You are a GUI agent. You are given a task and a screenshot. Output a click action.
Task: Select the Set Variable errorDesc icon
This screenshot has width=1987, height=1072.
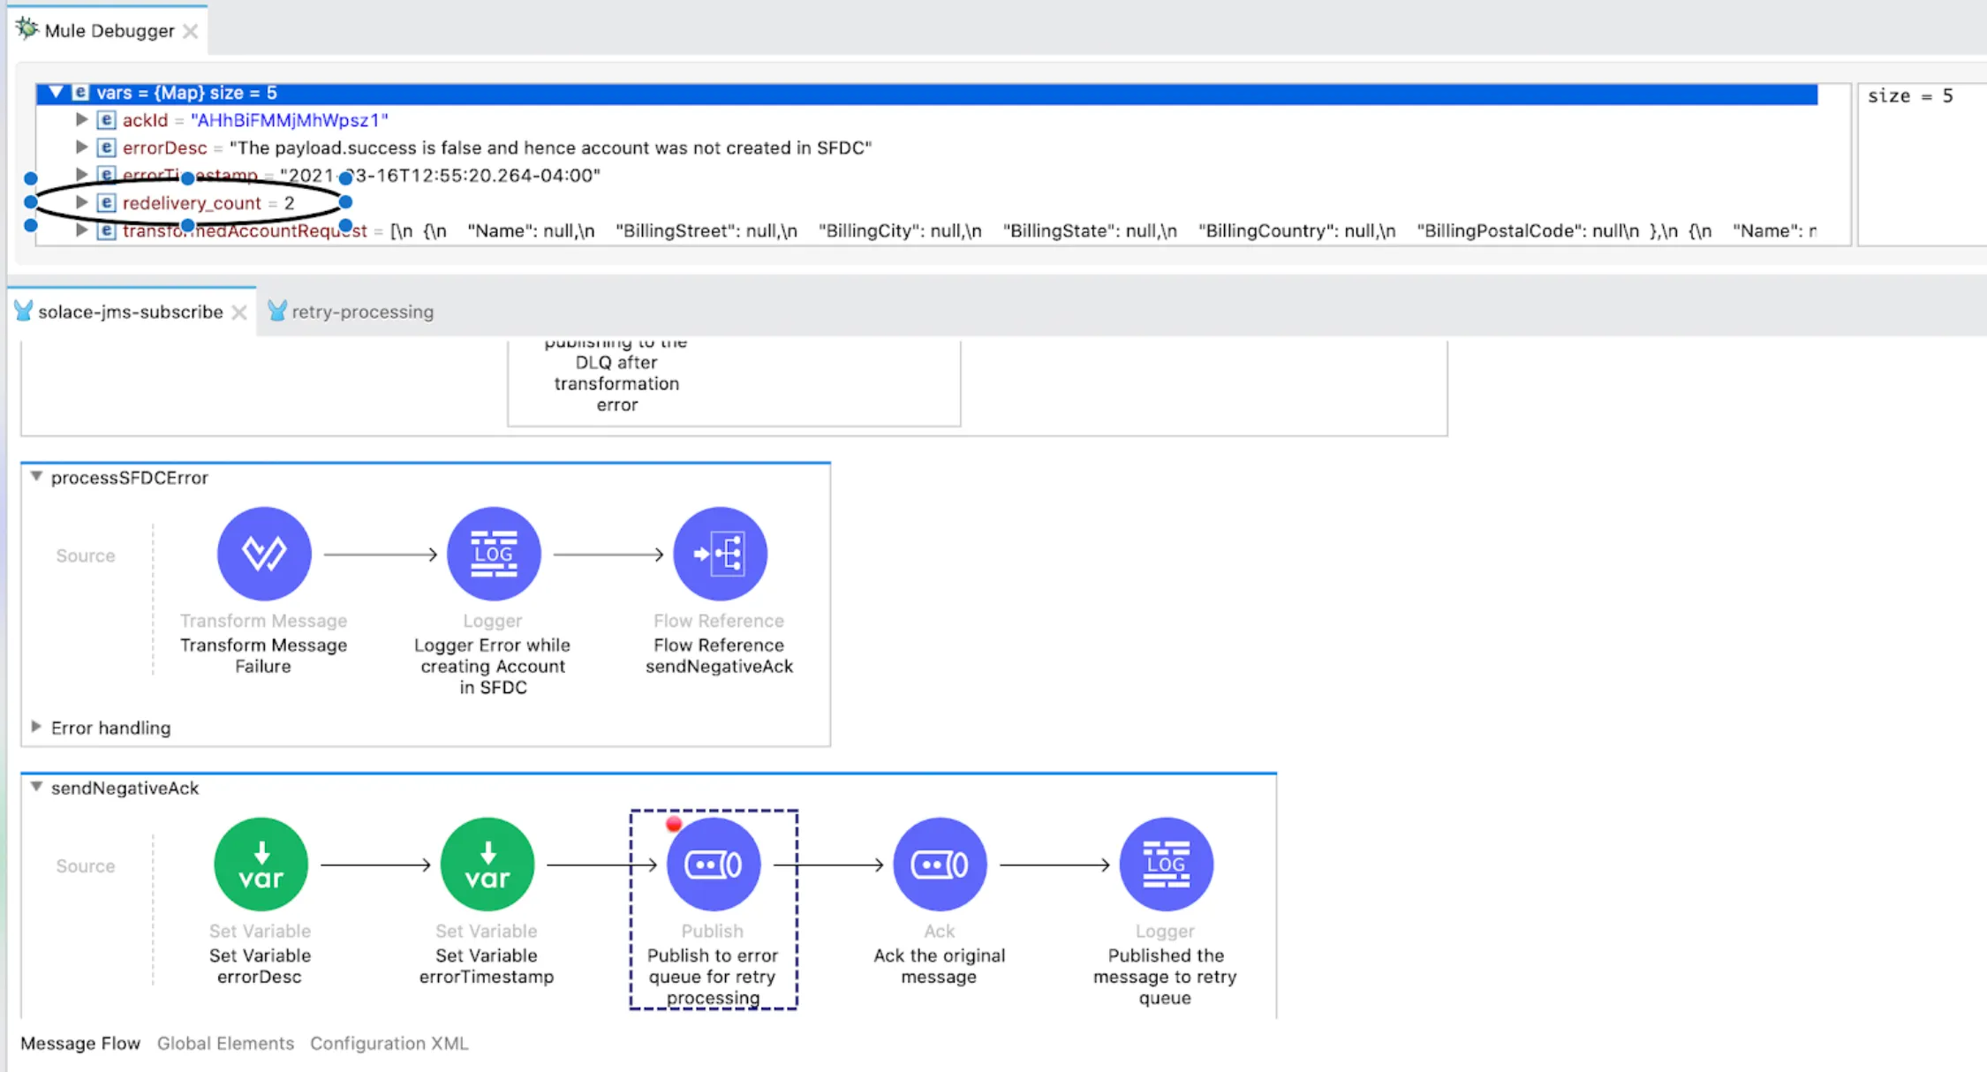[261, 864]
